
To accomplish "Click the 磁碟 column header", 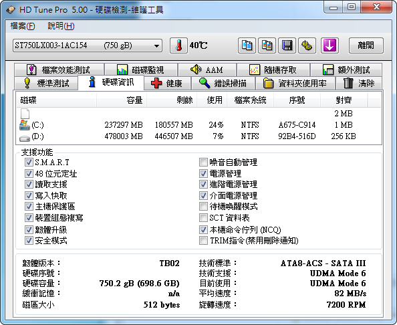I will 56,100.
